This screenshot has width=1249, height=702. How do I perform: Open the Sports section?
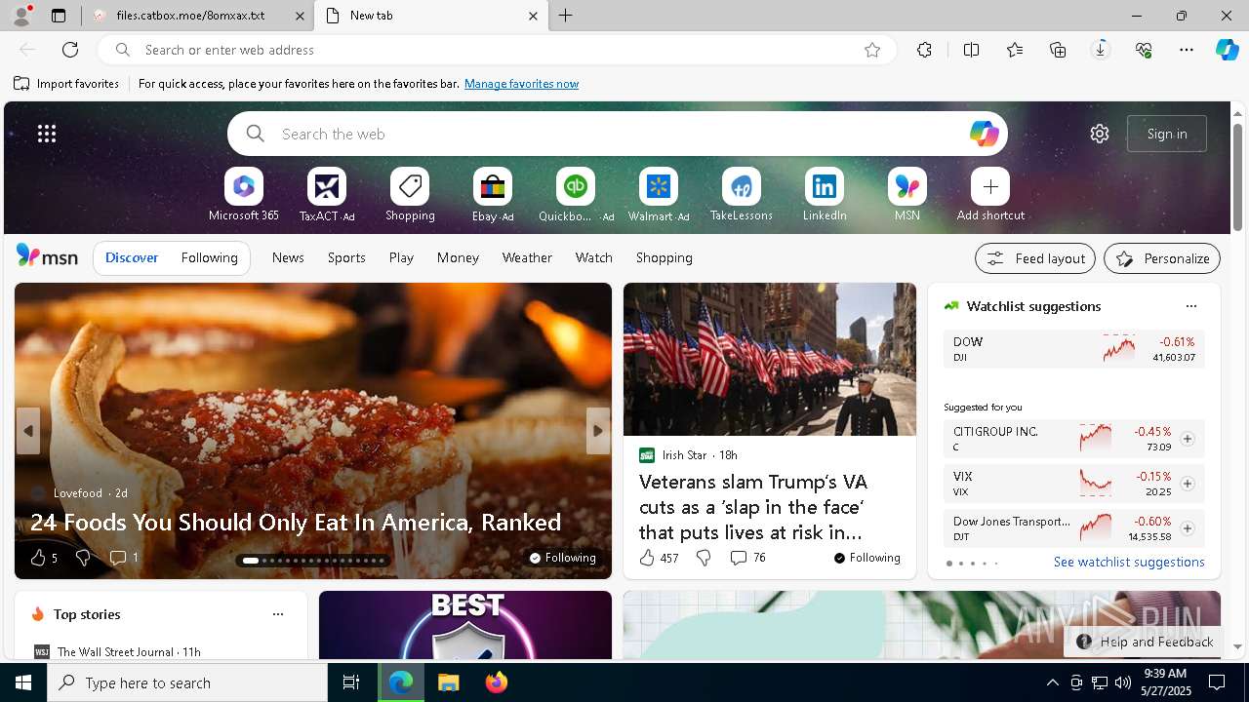(346, 257)
